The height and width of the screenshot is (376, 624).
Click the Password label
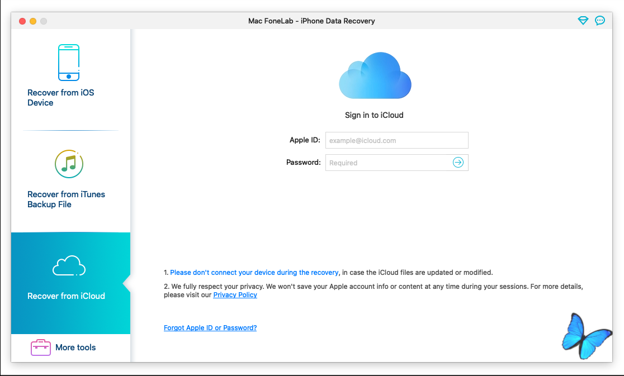click(303, 162)
